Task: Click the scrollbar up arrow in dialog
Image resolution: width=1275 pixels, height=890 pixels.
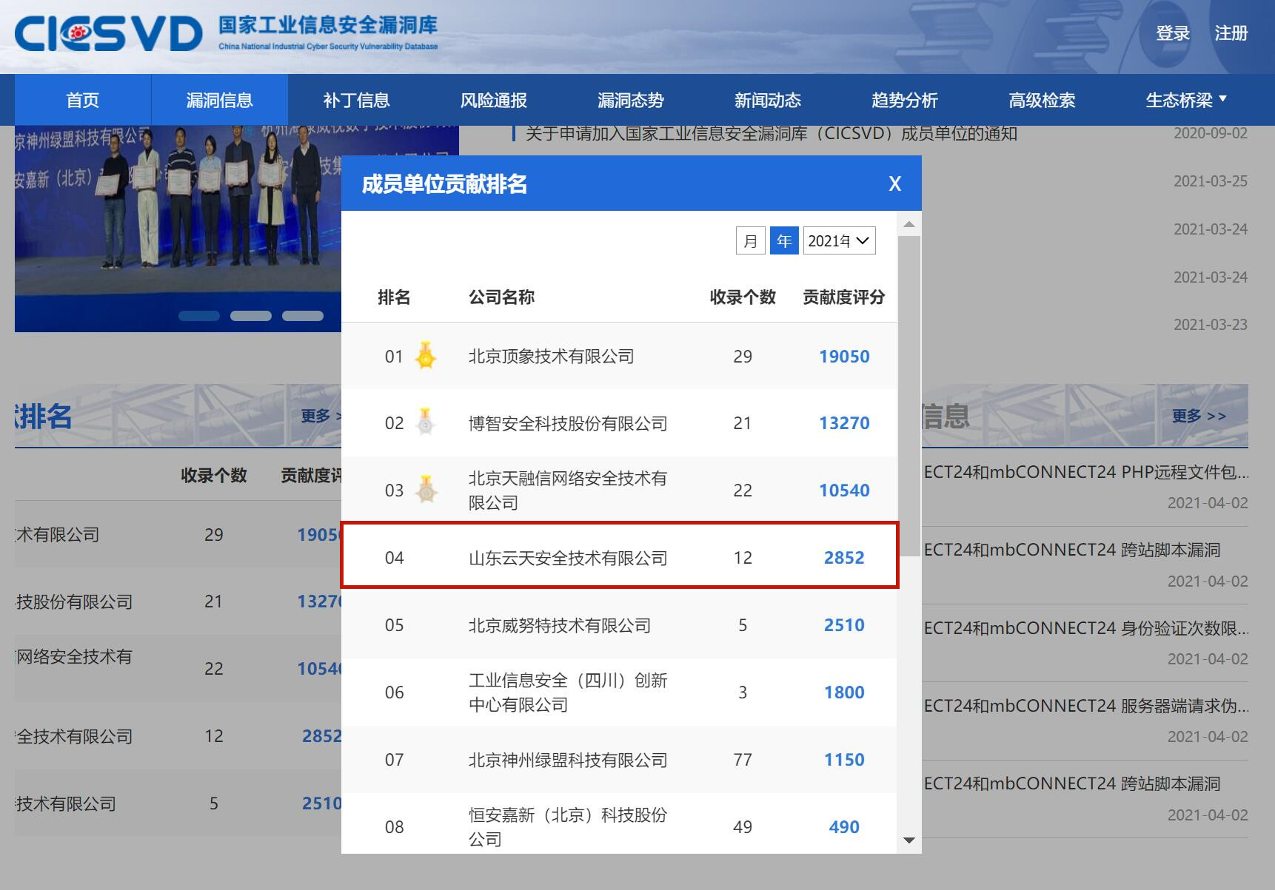Action: (909, 224)
